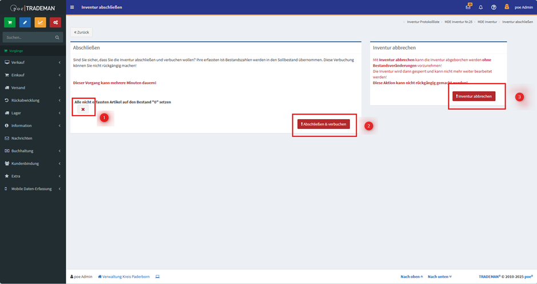The image size is (537, 284).
Task: Click the blue pencil quick button
Action: 25,23
